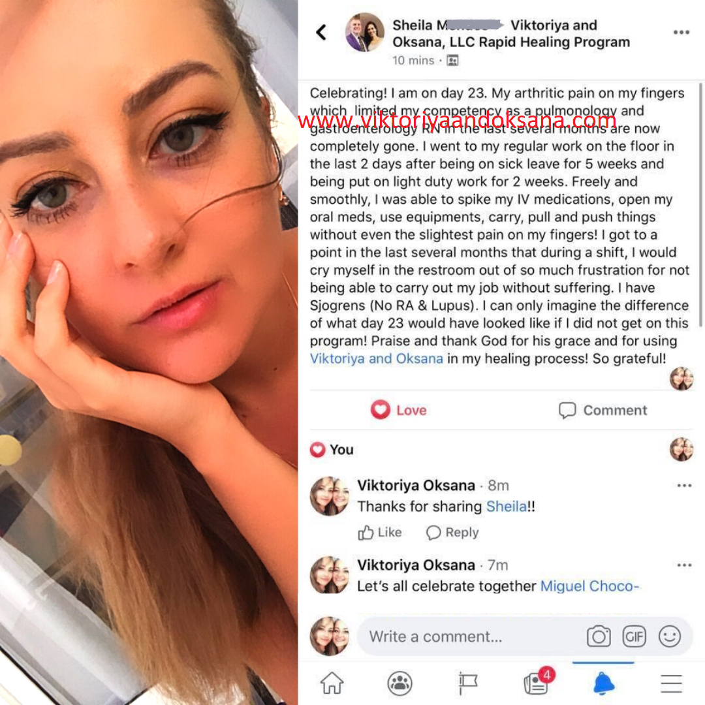This screenshot has height=705, width=705.
Task: Focus the Write a comment field
Action: (467, 636)
